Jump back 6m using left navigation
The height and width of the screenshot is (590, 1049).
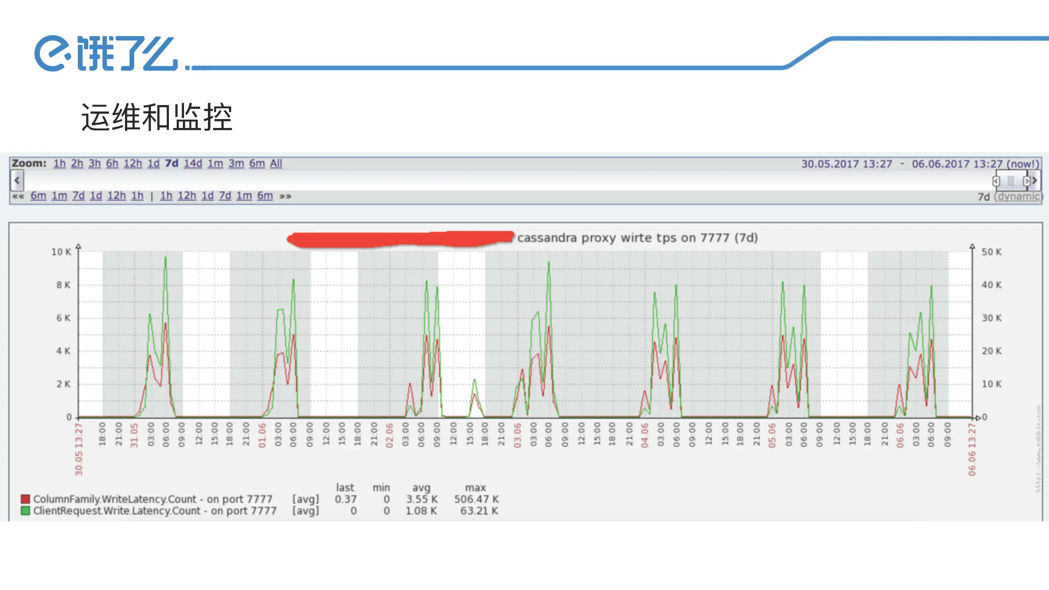(38, 196)
